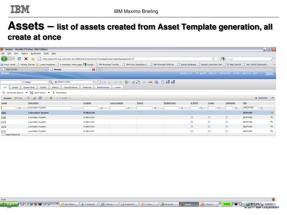
Task: Click the Create KPI toolbar icon
Action: pyautogui.click(x=156, y=82)
